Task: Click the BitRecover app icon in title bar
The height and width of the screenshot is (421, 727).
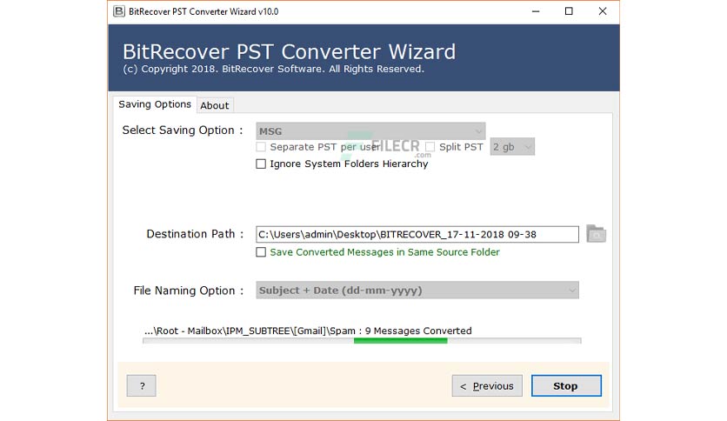Action: click(119, 11)
